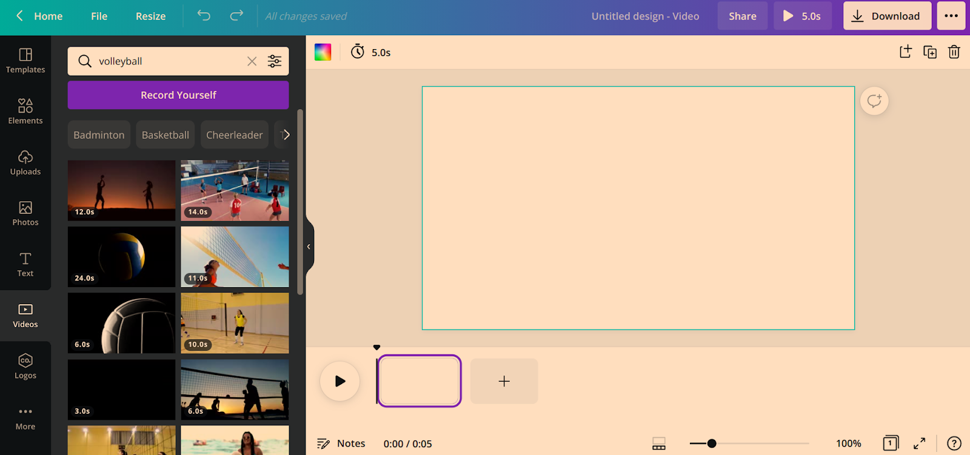Screen dimensions: 970x455
Task: Add the 11.0s beach net video
Action: [235, 257]
